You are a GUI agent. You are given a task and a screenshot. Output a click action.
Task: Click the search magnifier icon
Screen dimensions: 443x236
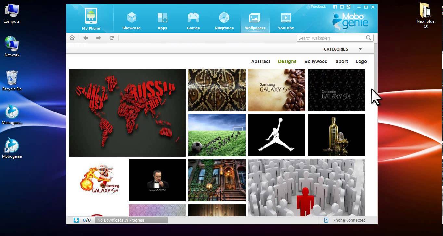pyautogui.click(x=368, y=38)
